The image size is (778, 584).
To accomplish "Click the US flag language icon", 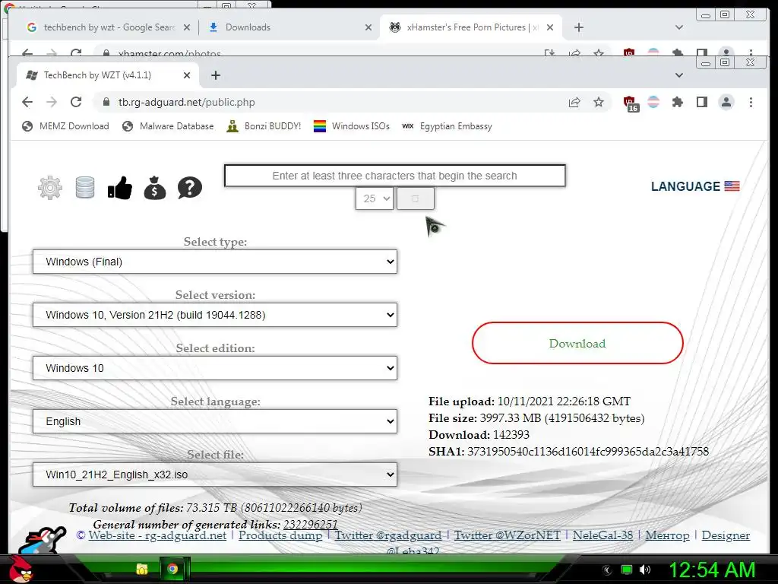I will (x=732, y=186).
